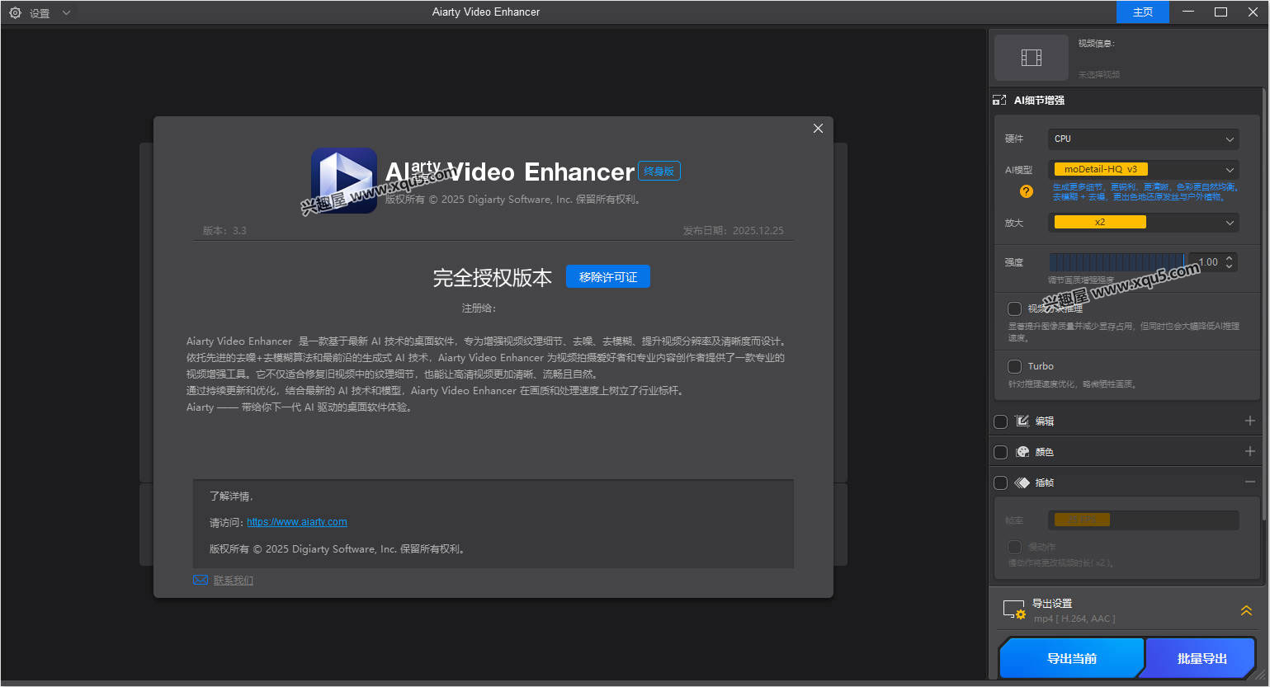Click the help question mark next to AI模型
Image resolution: width=1270 pixels, height=687 pixels.
point(1026,191)
